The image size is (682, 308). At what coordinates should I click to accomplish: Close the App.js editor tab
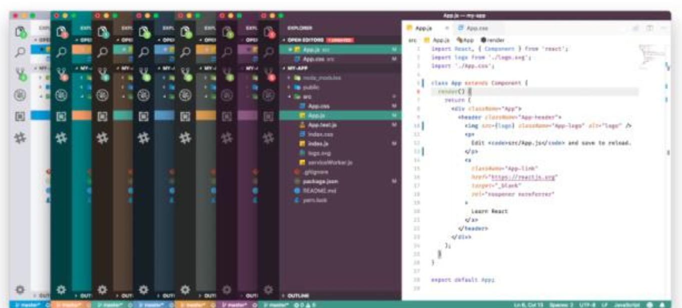pos(447,28)
